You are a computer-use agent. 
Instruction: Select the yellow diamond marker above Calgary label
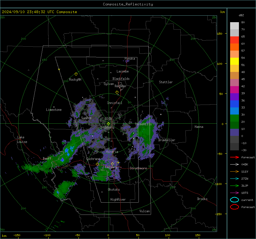click(x=112, y=164)
